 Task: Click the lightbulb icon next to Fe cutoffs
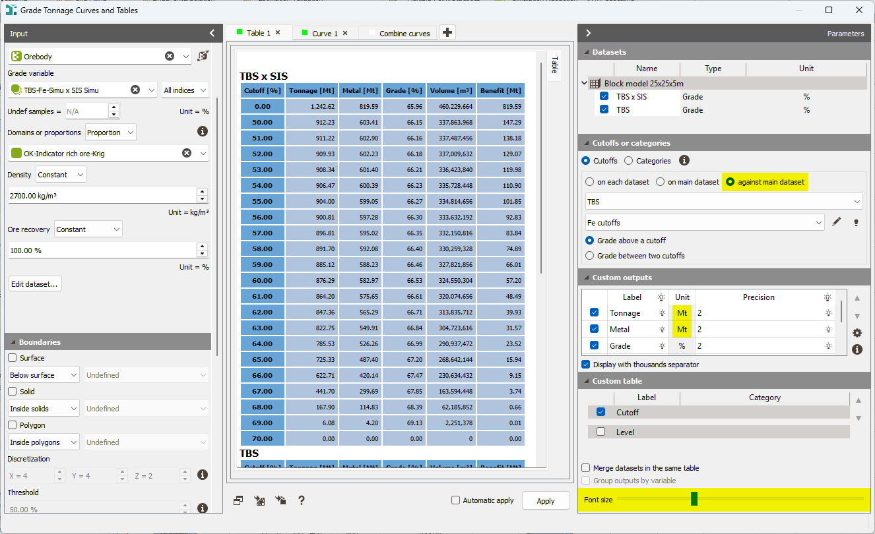click(856, 223)
